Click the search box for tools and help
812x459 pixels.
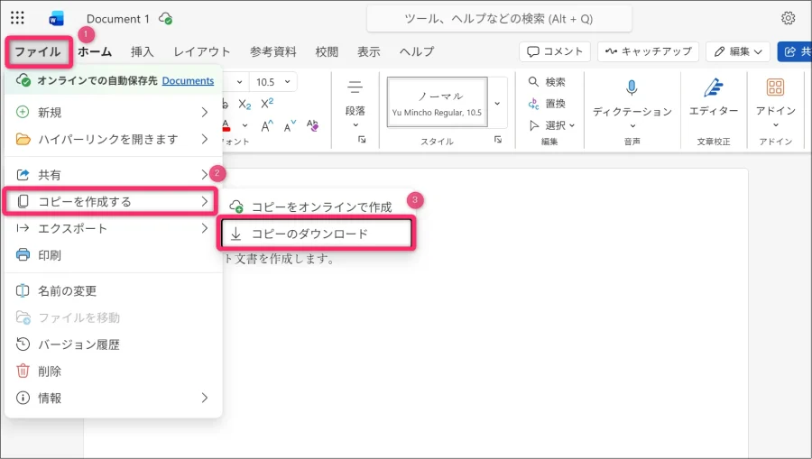(x=499, y=18)
